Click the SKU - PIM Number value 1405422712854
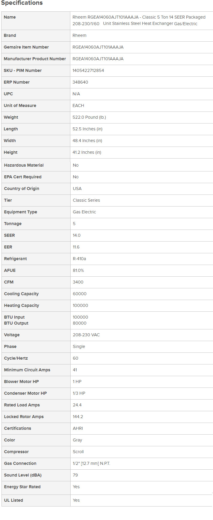This screenshot has width=213, height=520. pyautogui.click(x=88, y=70)
